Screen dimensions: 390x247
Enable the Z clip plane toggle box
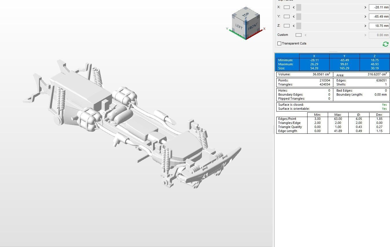[x=287, y=26]
